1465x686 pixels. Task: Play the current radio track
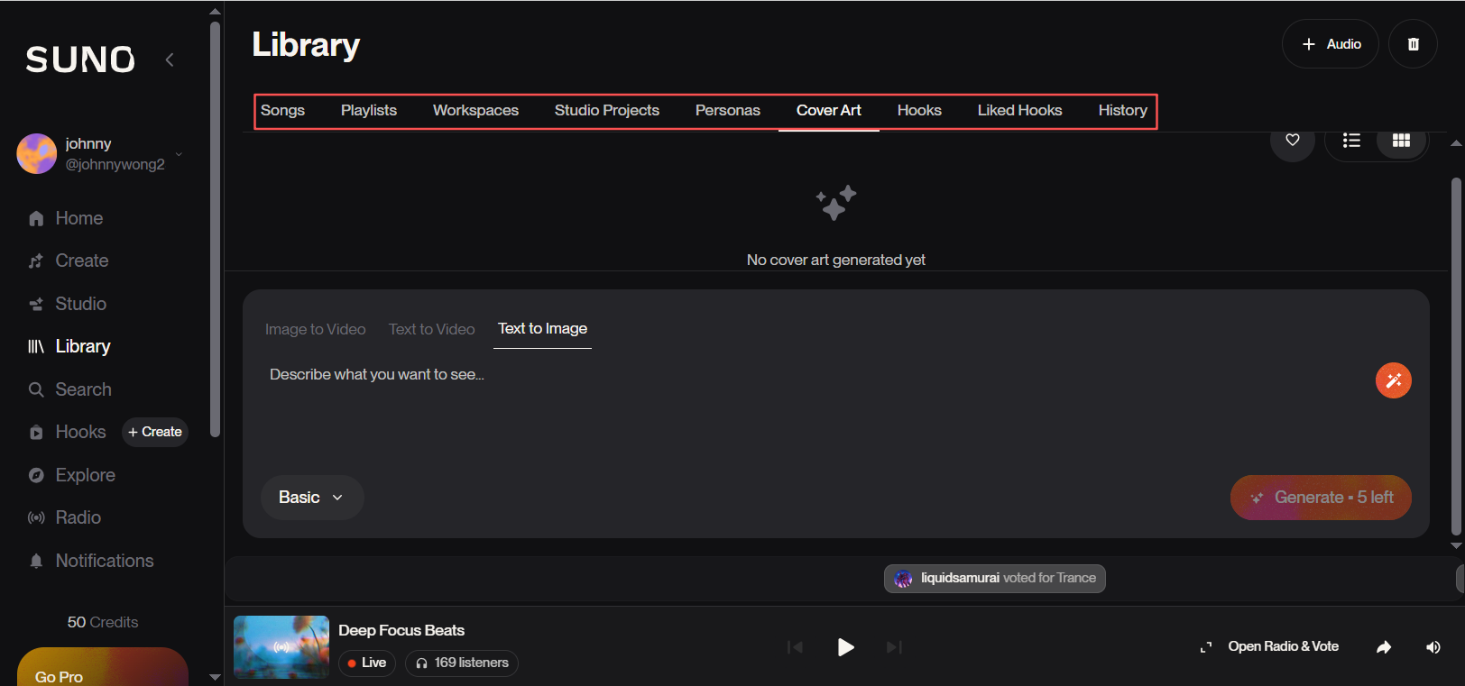tap(845, 647)
